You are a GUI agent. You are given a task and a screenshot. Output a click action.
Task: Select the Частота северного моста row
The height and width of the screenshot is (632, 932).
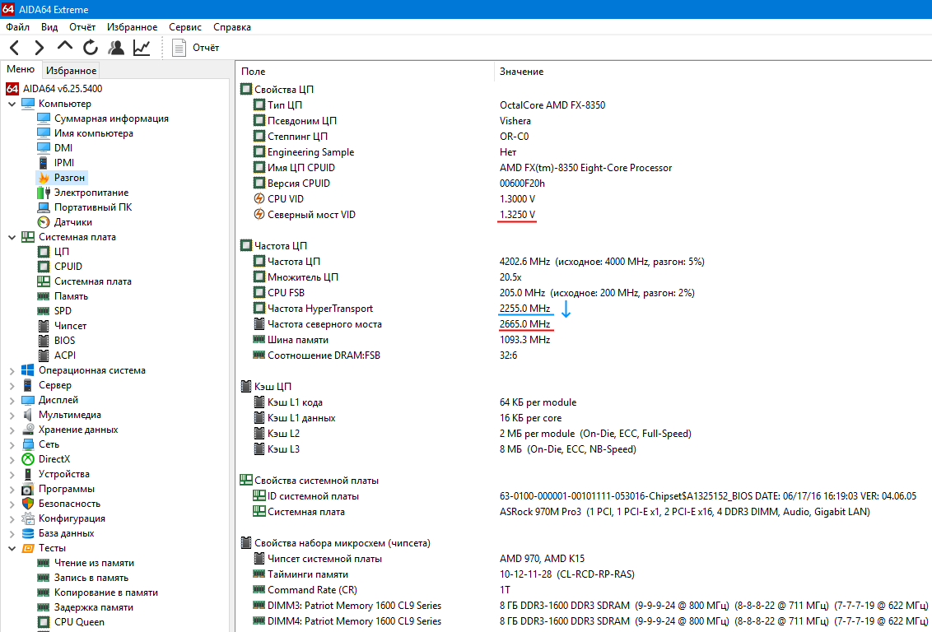584,324
